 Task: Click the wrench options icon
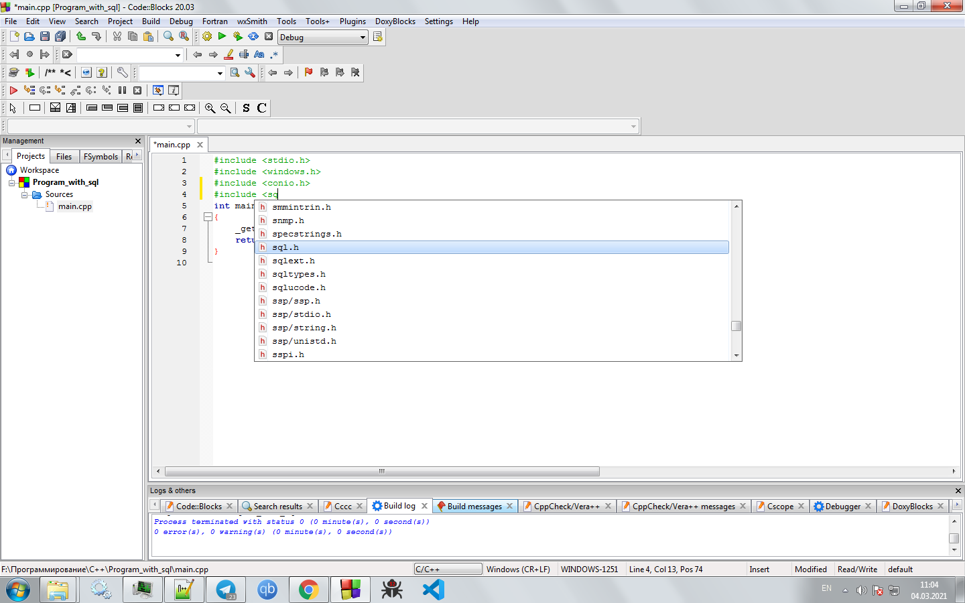[x=122, y=72]
